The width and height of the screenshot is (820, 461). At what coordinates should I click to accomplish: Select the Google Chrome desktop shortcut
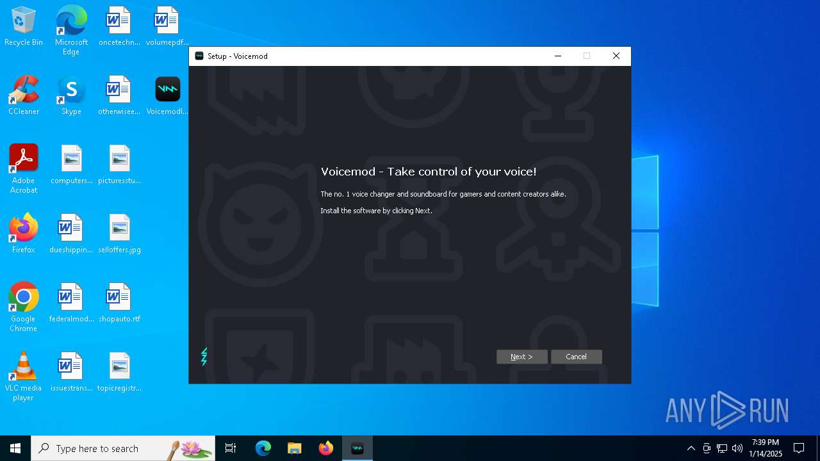[24, 307]
